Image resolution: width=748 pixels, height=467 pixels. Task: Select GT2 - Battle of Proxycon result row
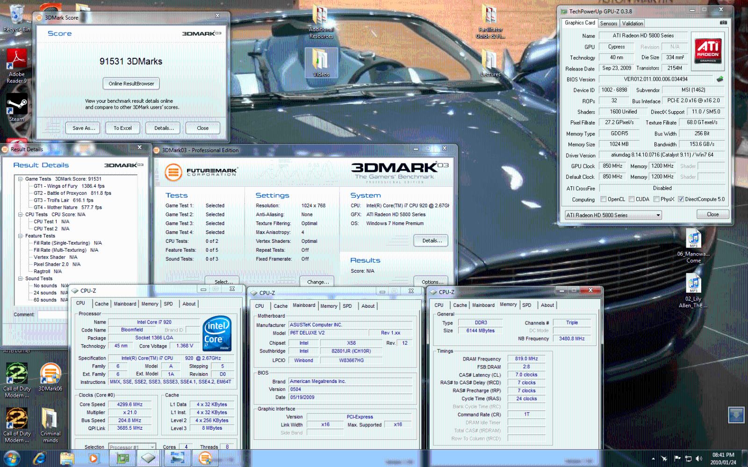tap(72, 193)
